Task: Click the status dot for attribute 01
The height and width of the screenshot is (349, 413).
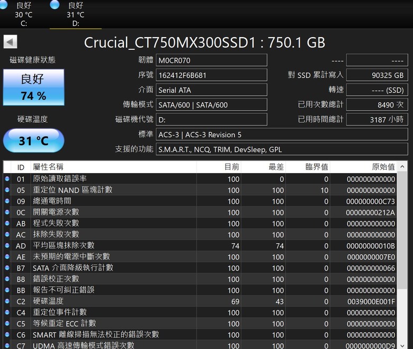Action: [x=7, y=178]
